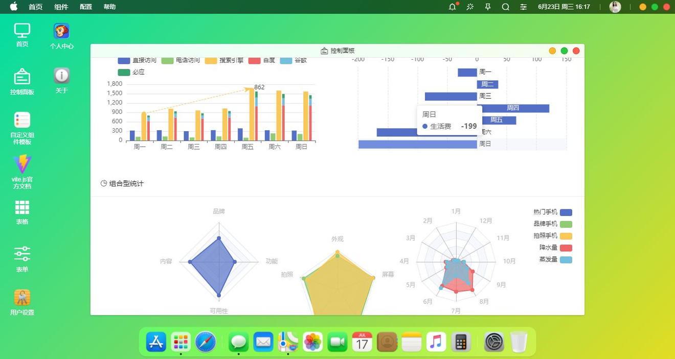Image resolution: width=675 pixels, height=359 pixels.
Task: Click the 周四 bar in the horizontal chart
Action: tap(513, 108)
